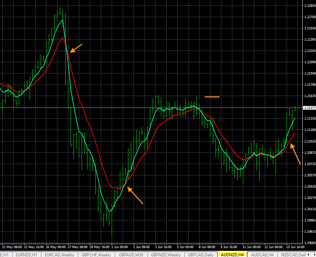Click the 1.21025 price scale label
This screenshot has width=316, height=257.
[x=310, y=141]
